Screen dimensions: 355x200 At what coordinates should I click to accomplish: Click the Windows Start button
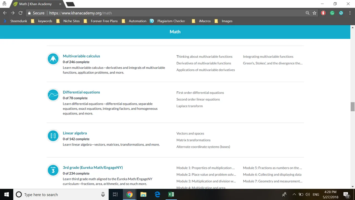(7, 194)
